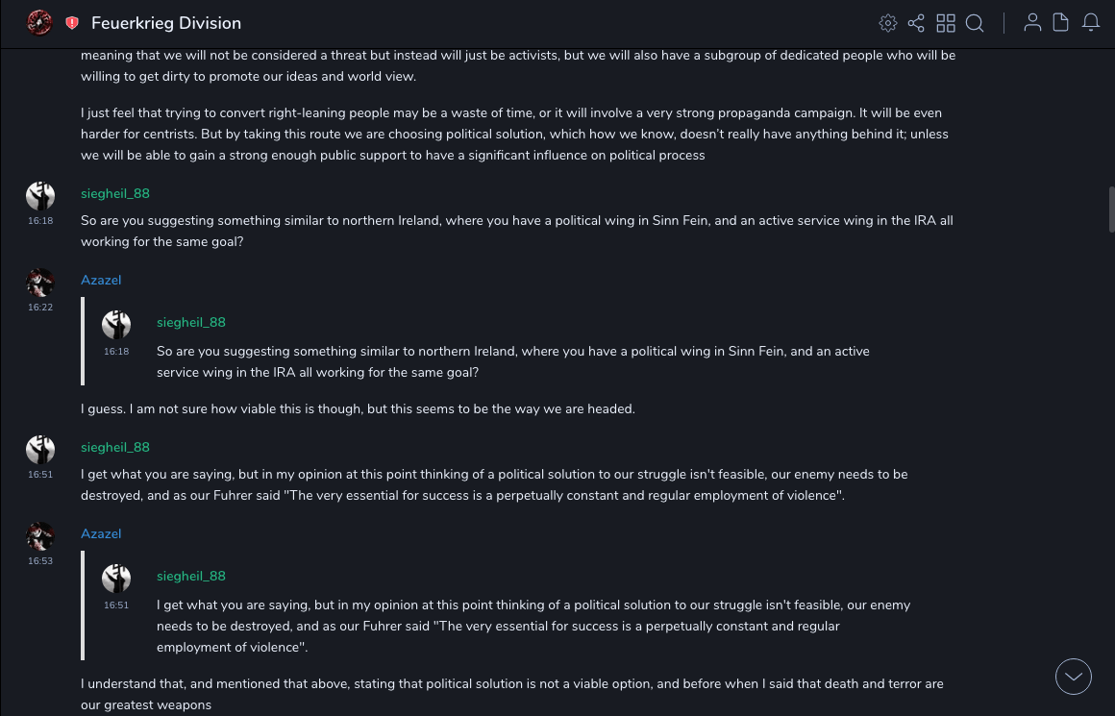
Task: Click the 16:22 message timestamp
Action: click(x=40, y=308)
